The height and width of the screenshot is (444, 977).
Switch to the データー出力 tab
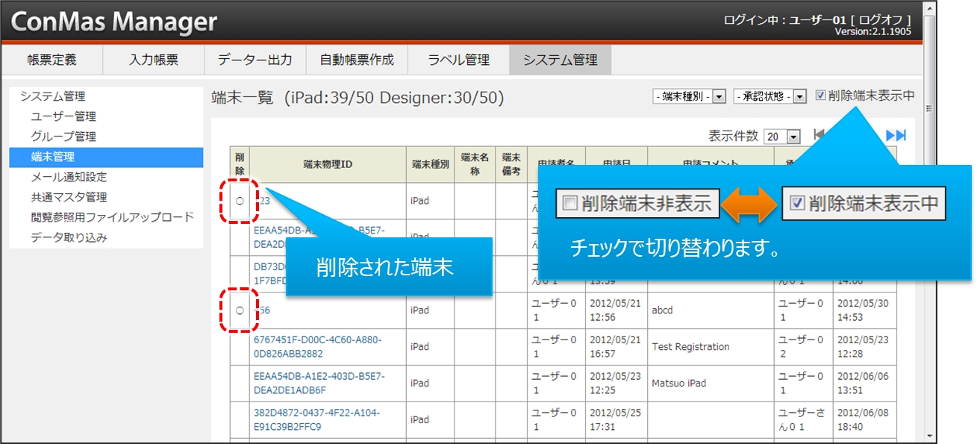point(255,60)
